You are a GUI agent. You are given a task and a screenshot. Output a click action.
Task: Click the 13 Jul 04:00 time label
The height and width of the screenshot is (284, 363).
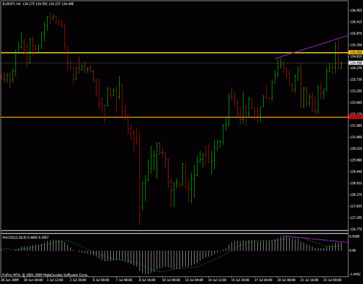[x=194, y=280]
